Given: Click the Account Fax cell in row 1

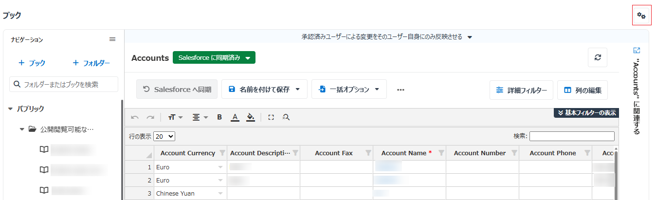Looking at the screenshot, I should tap(336, 167).
